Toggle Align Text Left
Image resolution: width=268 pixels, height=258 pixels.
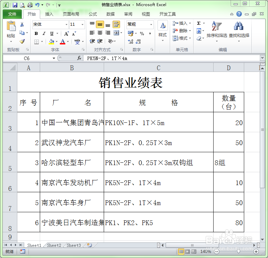click(x=92, y=33)
